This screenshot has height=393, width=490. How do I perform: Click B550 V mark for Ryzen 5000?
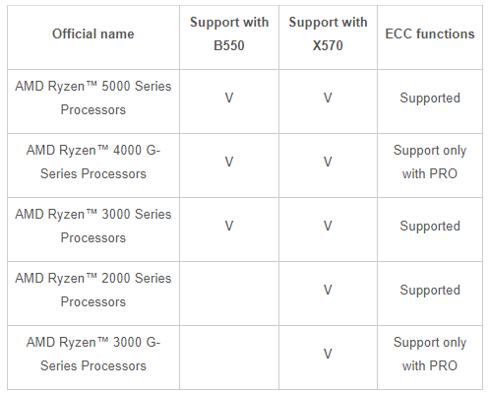[x=229, y=98]
